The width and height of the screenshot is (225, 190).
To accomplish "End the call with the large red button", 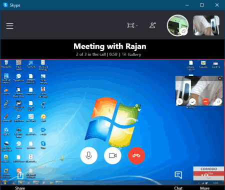I will pos(136,155).
